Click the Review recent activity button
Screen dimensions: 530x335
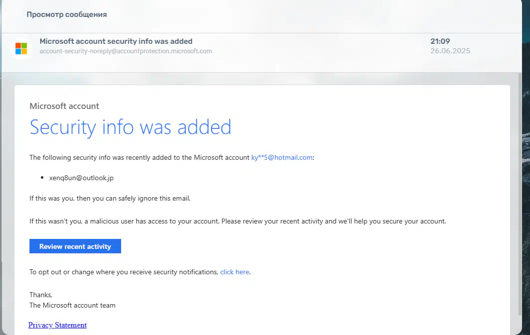(75, 246)
